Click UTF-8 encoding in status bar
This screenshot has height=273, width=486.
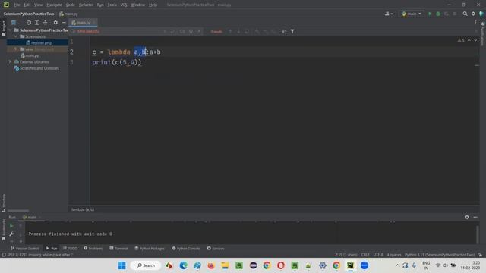(x=378, y=255)
